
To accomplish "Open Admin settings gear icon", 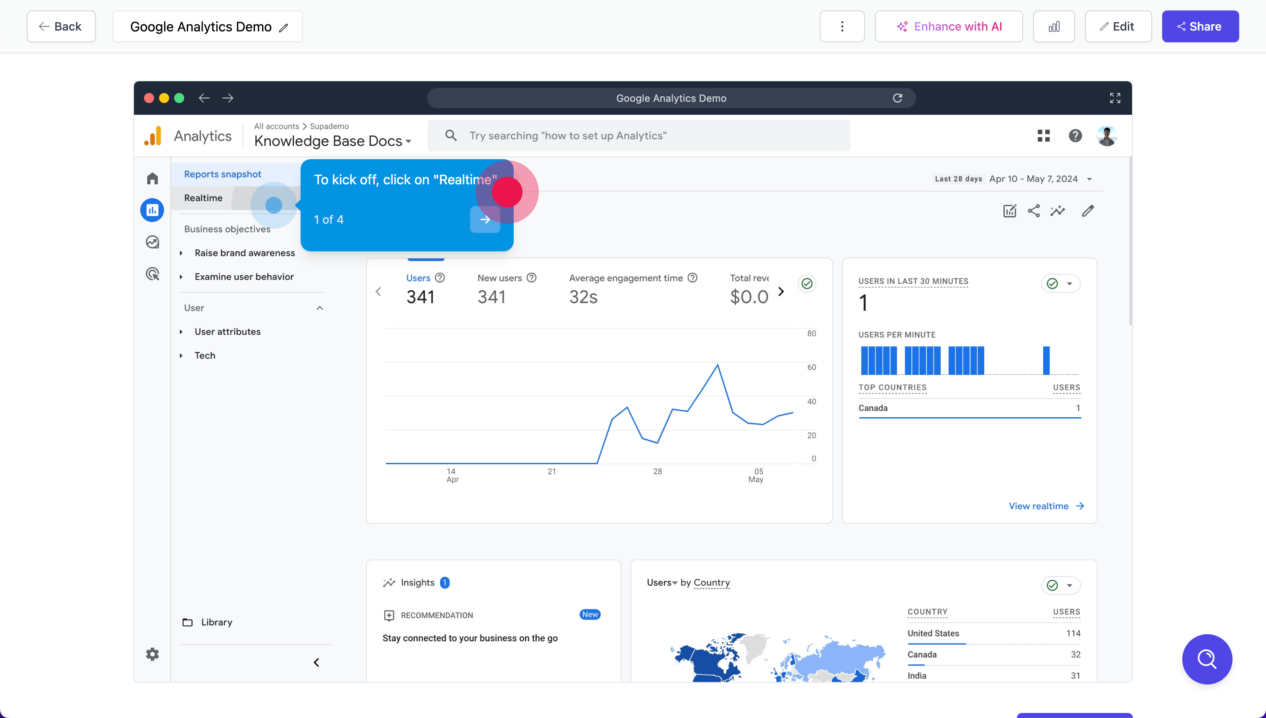I will (152, 654).
